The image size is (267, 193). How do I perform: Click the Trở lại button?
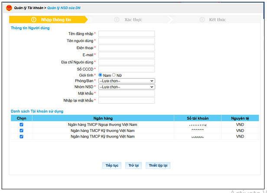coord(133,165)
